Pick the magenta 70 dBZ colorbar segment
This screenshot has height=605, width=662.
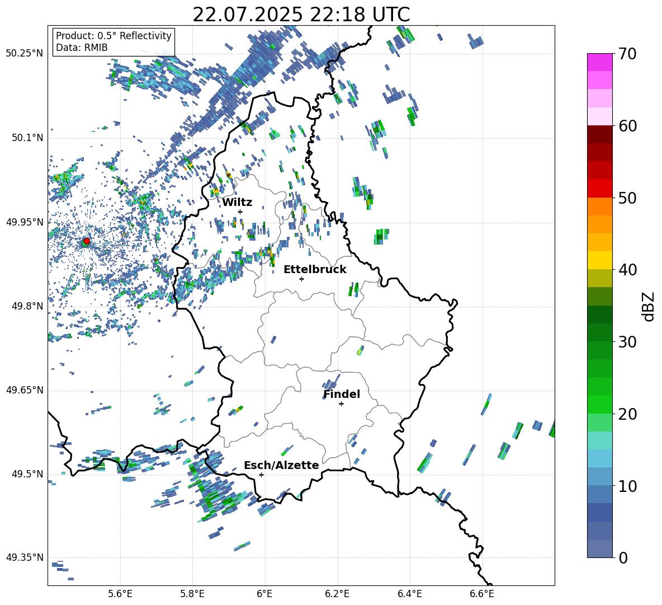point(599,62)
